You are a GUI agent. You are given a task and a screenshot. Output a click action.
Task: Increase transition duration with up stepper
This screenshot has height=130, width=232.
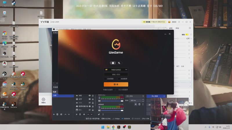point(143,99)
